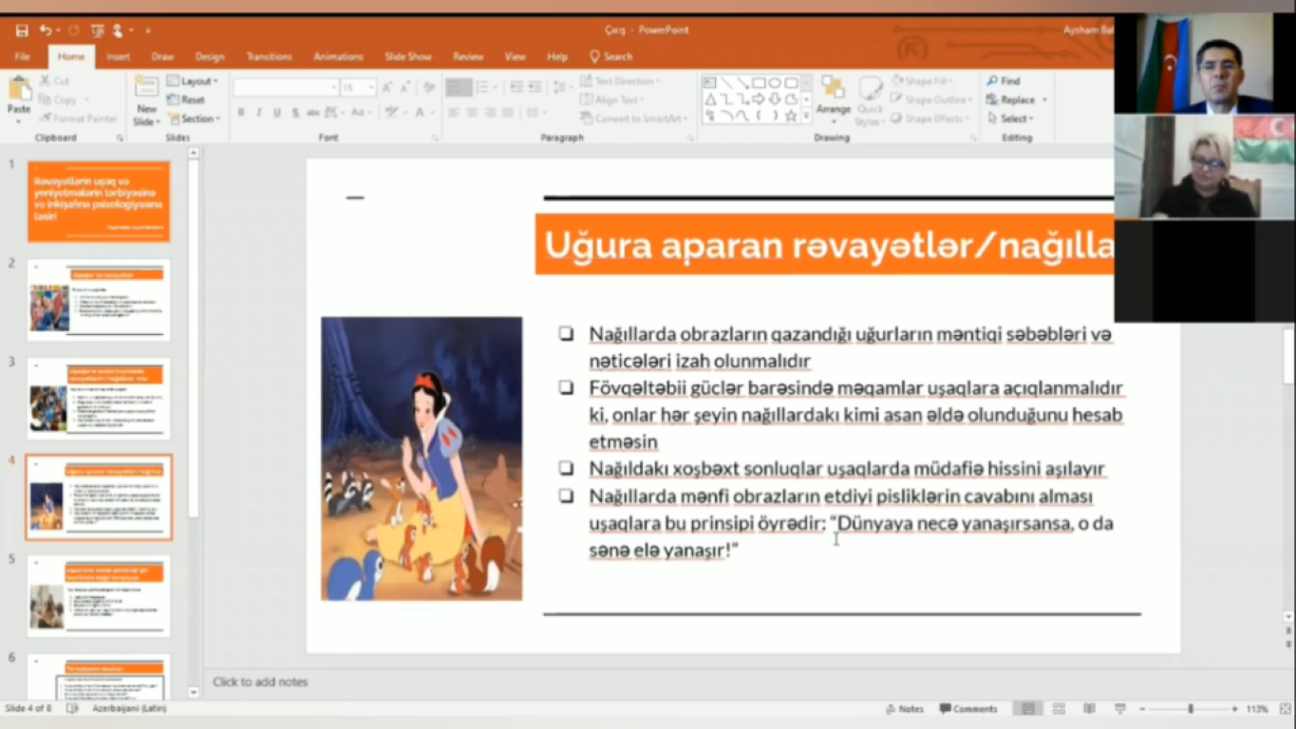The height and width of the screenshot is (729, 1296).
Task: Open the Font dialog launcher
Action: tap(435, 139)
